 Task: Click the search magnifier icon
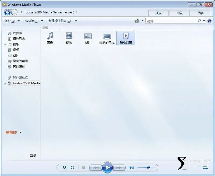coord(199,21)
